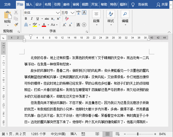
Task: Open the 样式 styles gallery
Action: pos(111,18)
